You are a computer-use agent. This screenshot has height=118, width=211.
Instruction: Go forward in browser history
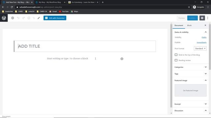[x=7, y=7]
